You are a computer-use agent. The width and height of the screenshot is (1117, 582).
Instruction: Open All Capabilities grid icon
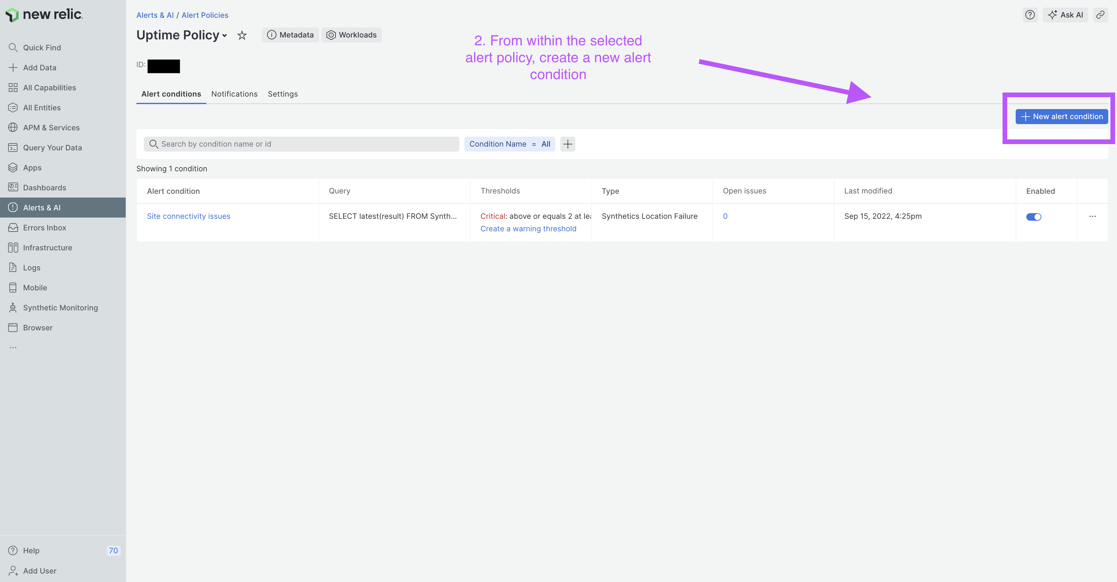point(13,88)
